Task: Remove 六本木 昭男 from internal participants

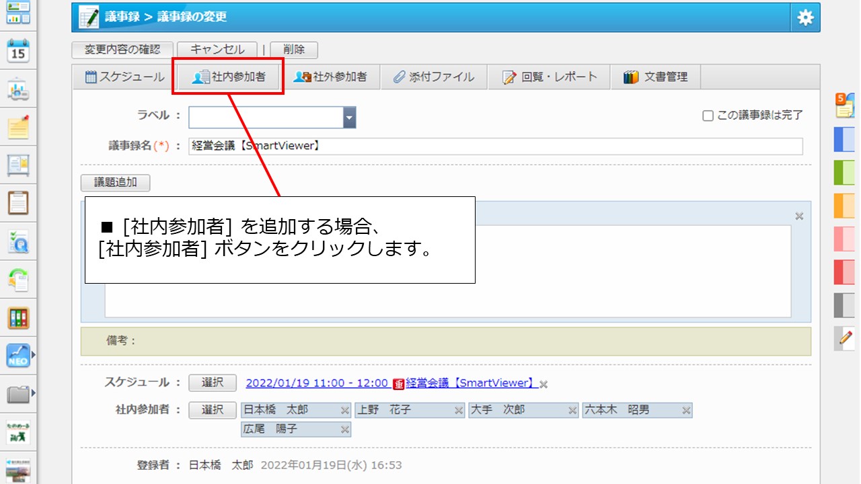Action: 686,410
